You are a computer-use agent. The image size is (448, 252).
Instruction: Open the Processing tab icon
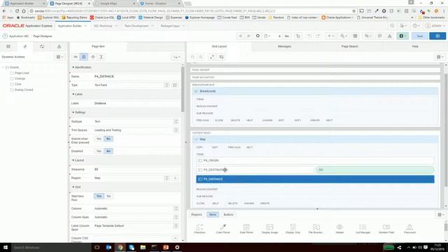coord(42,46)
